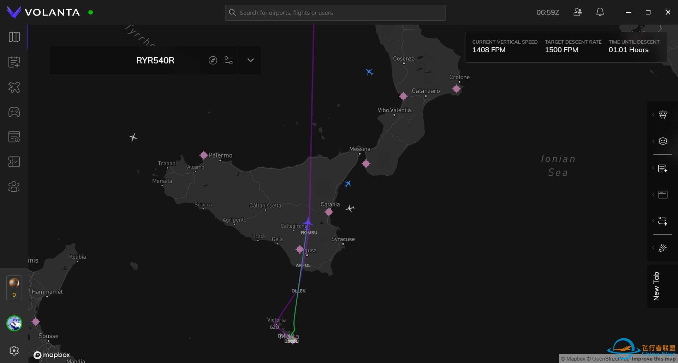This screenshot has width=678, height=363.
Task: Click the blue aircraft near Cosenza coast
Action: (369, 72)
